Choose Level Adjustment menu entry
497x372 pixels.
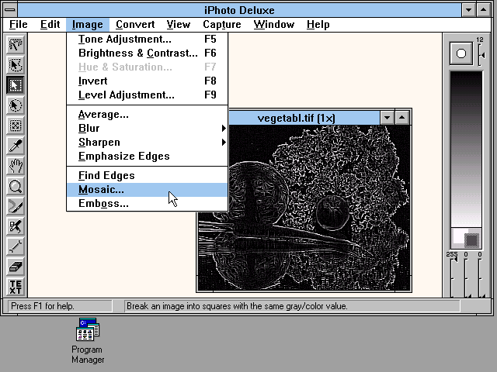click(147, 95)
